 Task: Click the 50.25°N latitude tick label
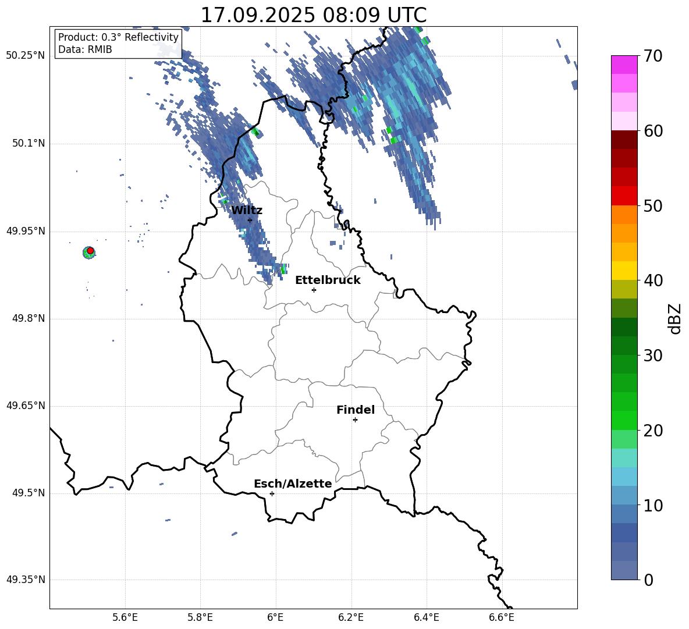pyautogui.click(x=26, y=56)
